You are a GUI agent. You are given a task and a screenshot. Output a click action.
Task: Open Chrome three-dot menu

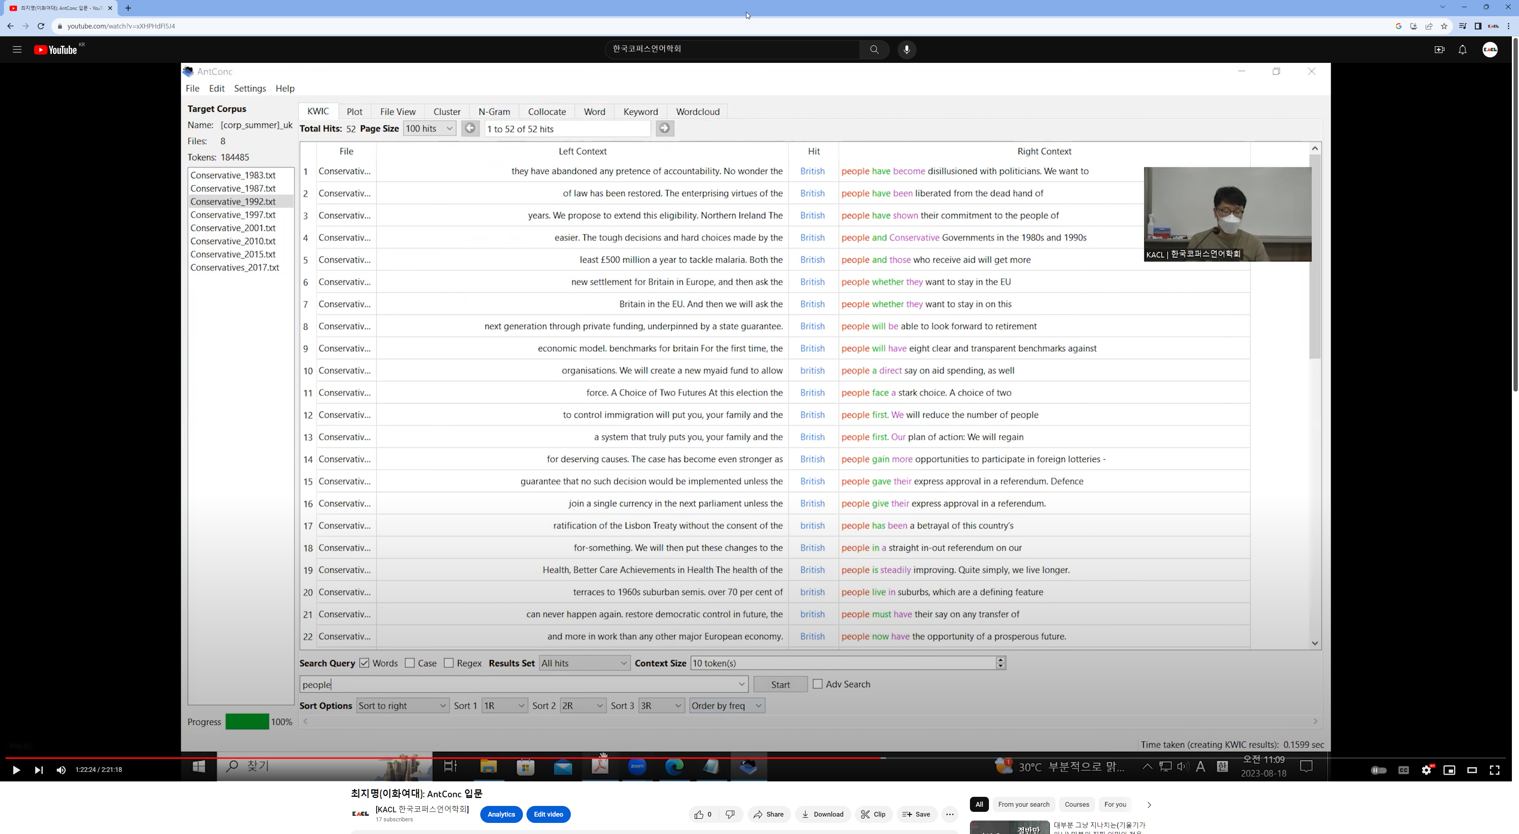coord(1508,26)
